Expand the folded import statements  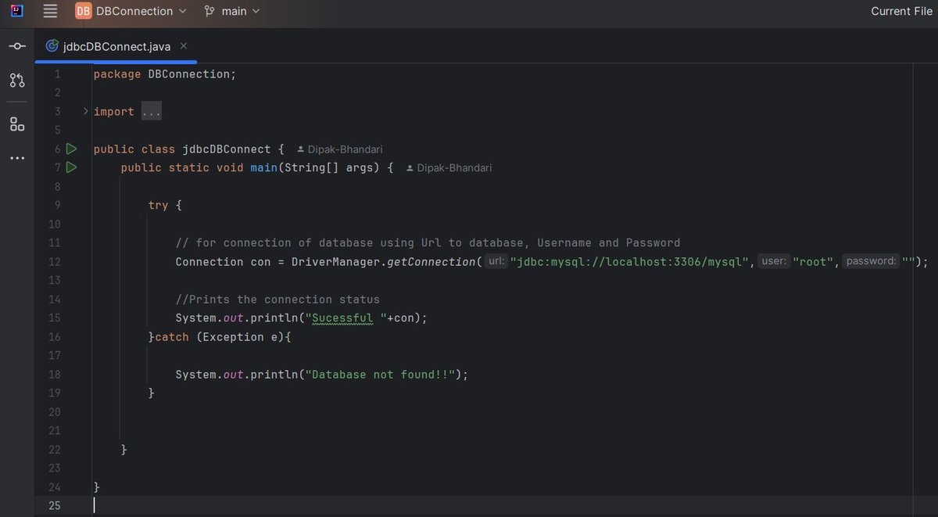coord(86,112)
